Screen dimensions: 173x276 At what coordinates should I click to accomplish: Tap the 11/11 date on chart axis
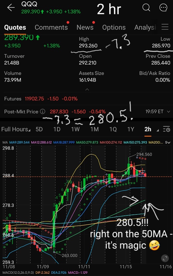click(84, 267)
